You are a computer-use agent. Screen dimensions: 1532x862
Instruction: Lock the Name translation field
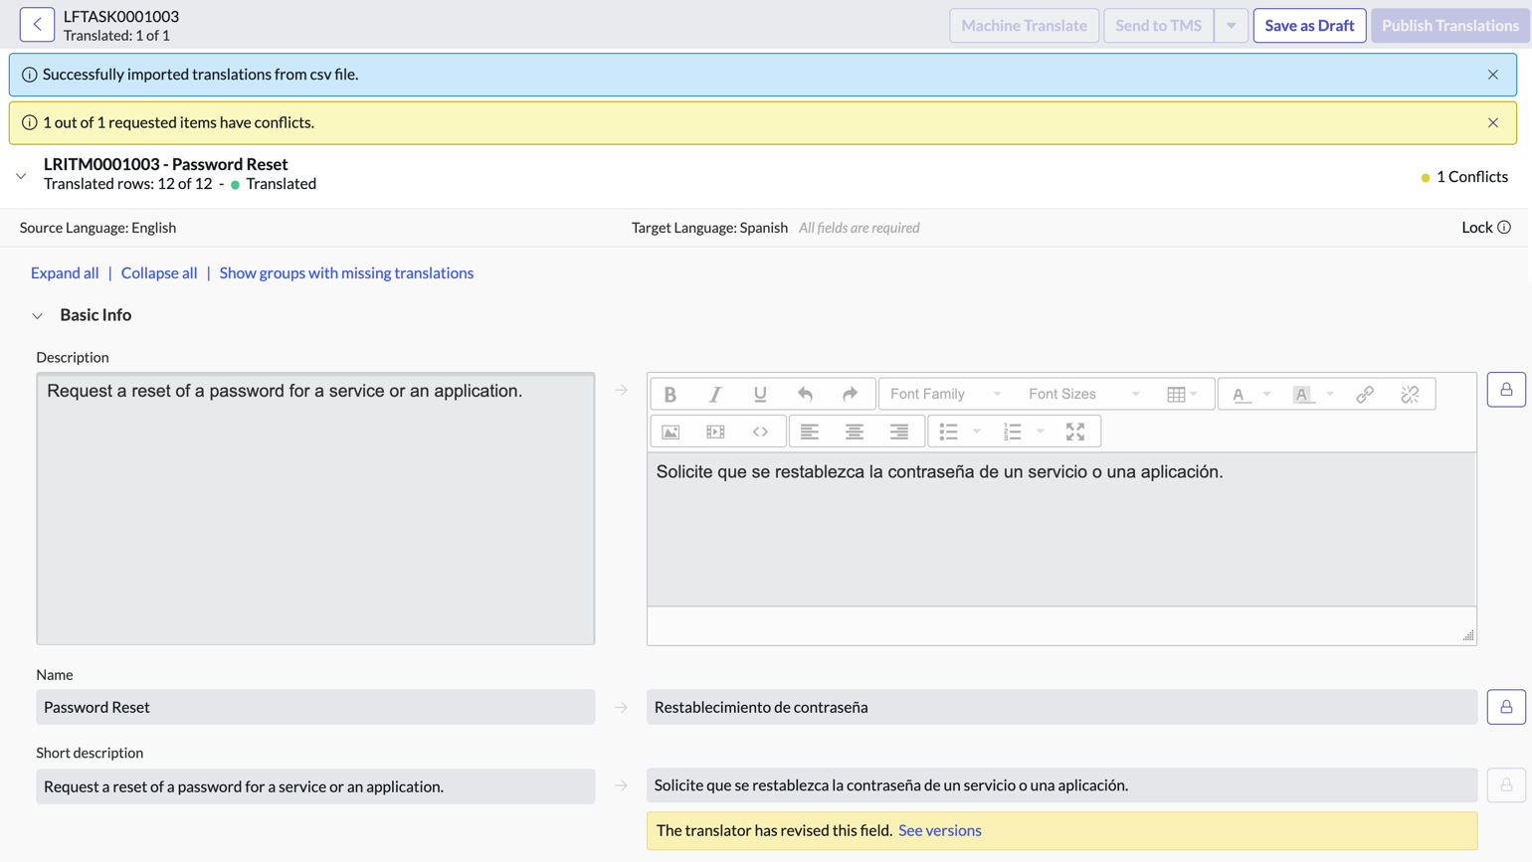1506,707
